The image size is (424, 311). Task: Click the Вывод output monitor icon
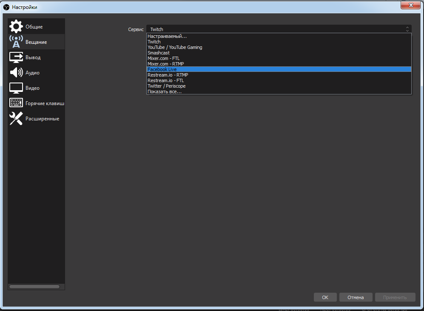(16, 57)
